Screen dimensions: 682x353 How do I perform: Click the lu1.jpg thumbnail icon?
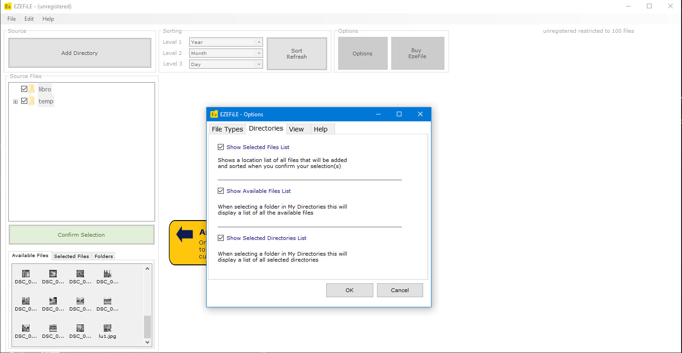108,328
